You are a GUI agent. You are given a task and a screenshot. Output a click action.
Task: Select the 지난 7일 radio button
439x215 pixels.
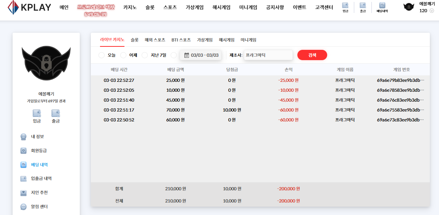pos(145,55)
